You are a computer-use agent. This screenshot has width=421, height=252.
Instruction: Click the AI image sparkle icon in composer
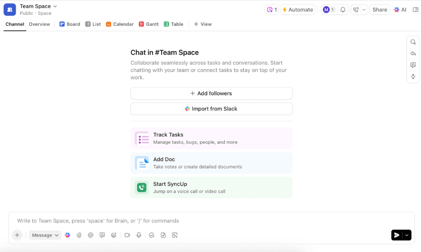point(175,235)
